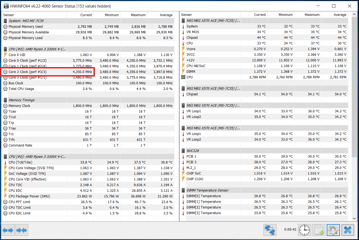
Task: Click the chip icon beside System: MSI MS-7C35
Action: tap(5, 21)
